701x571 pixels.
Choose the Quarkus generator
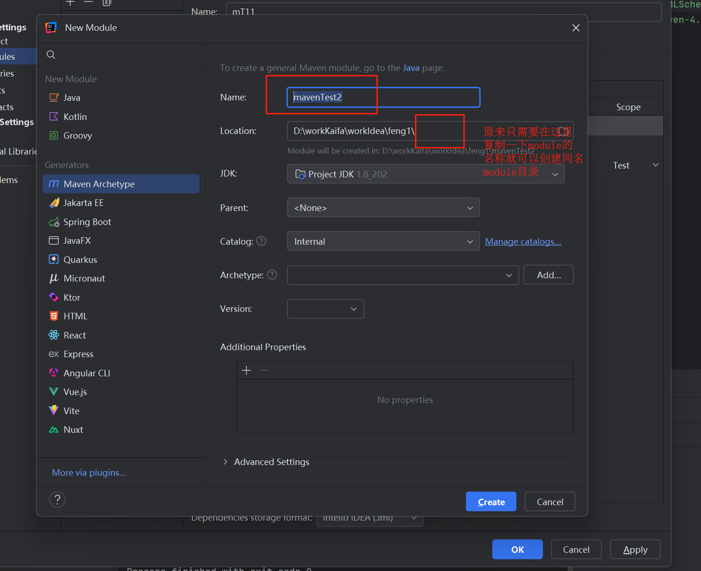(121, 260)
